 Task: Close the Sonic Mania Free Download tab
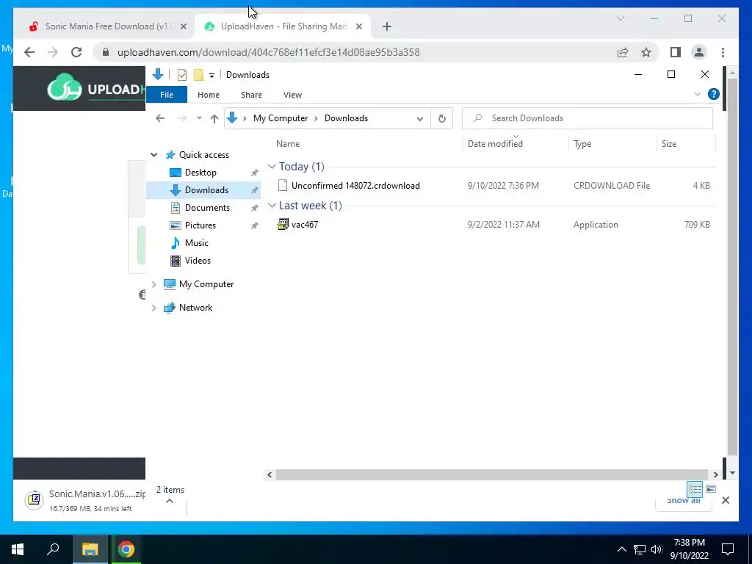183,26
